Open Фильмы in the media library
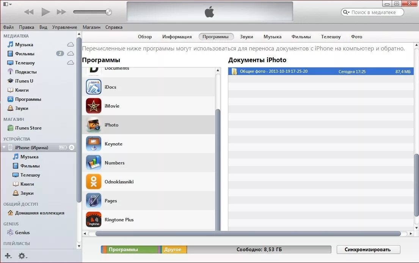Screen dimensions: 419x263 click(25, 54)
